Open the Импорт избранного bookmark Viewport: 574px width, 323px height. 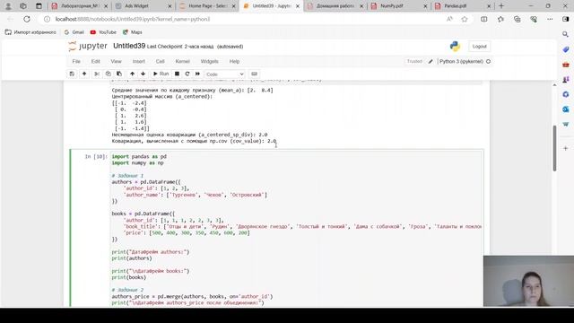click(x=30, y=32)
